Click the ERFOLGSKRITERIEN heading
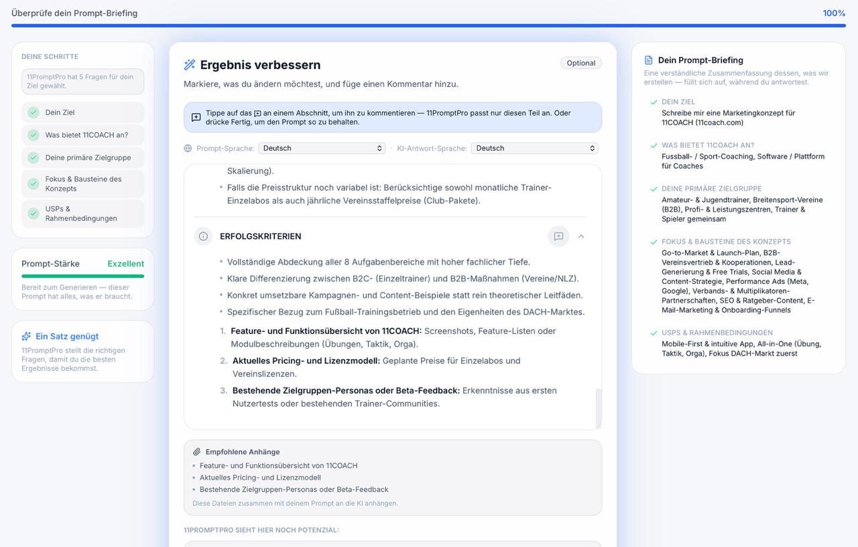The height and width of the screenshot is (547, 858). point(260,236)
